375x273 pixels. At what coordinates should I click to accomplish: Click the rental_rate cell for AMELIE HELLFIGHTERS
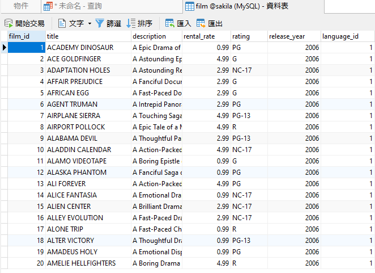[206, 263]
